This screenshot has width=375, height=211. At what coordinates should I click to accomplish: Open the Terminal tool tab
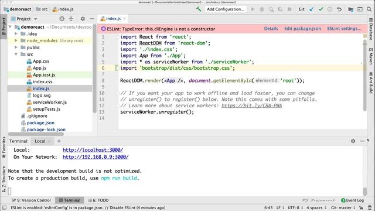70,200
